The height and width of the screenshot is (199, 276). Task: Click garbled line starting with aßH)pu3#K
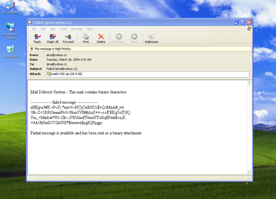point(77,107)
